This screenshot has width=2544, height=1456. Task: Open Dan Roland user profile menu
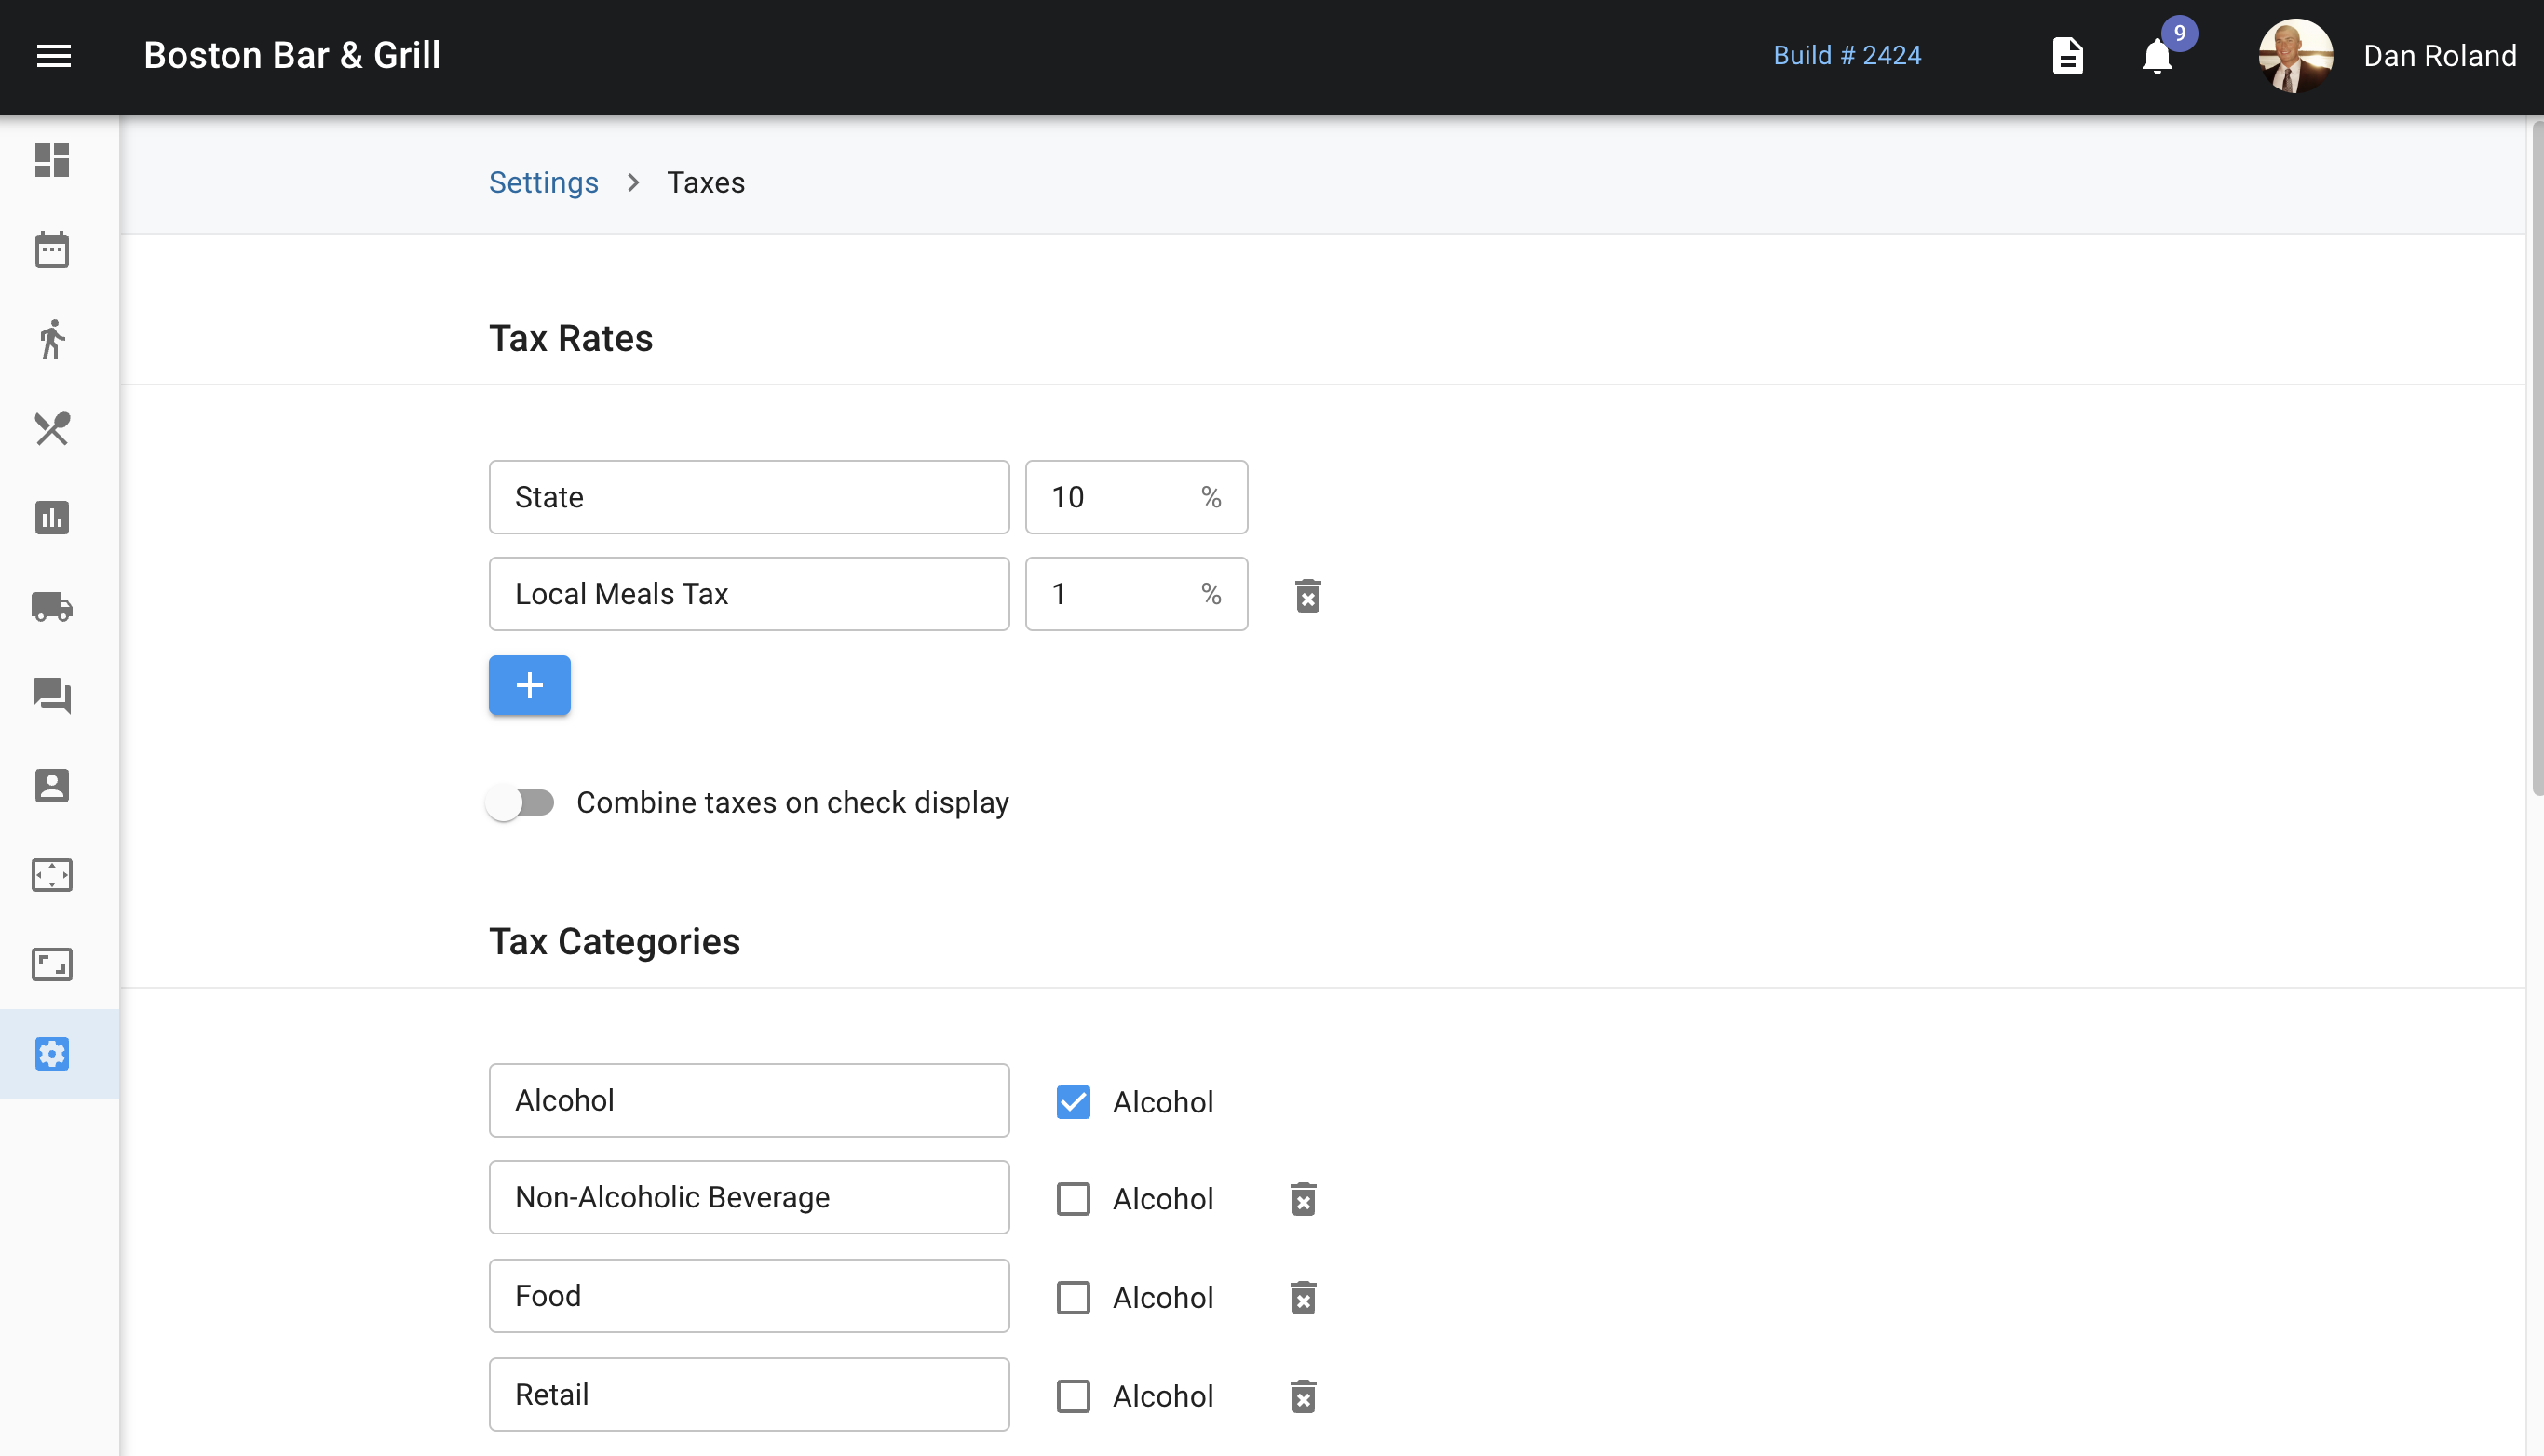pyautogui.click(x=2388, y=56)
